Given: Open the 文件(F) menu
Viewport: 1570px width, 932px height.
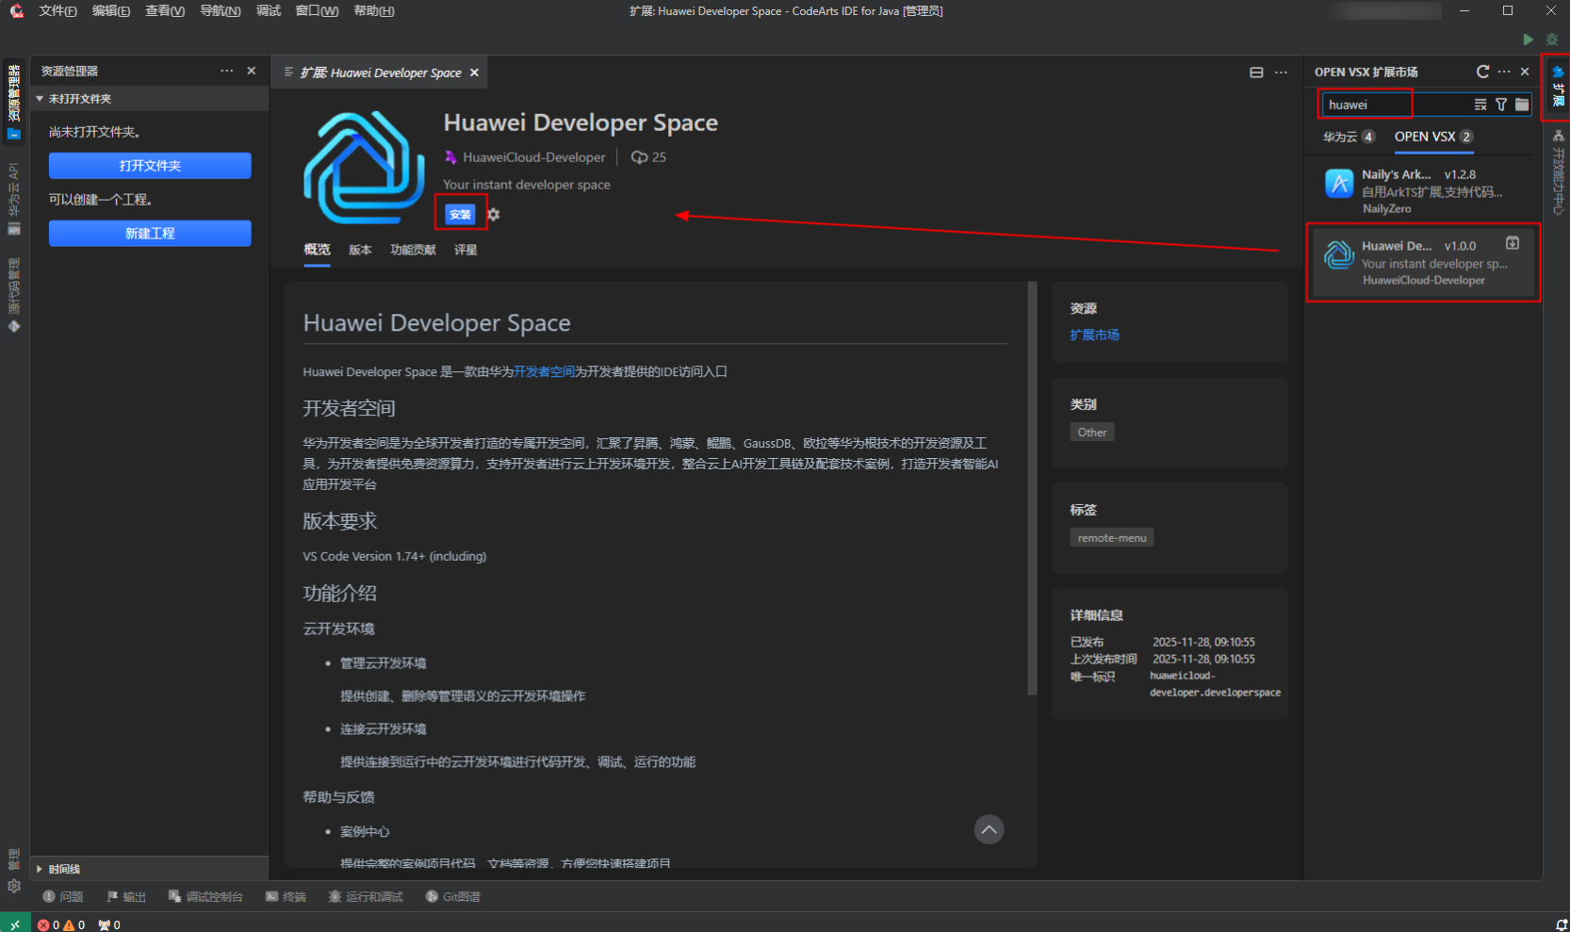Looking at the screenshot, I should (x=57, y=11).
